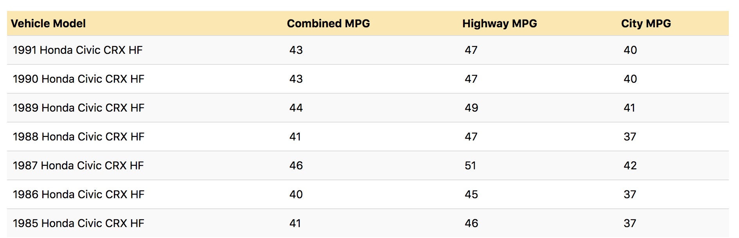739x238 pixels.
Task: Click the 1988 Honda Civic CRX HF cell
Action: tap(78, 137)
